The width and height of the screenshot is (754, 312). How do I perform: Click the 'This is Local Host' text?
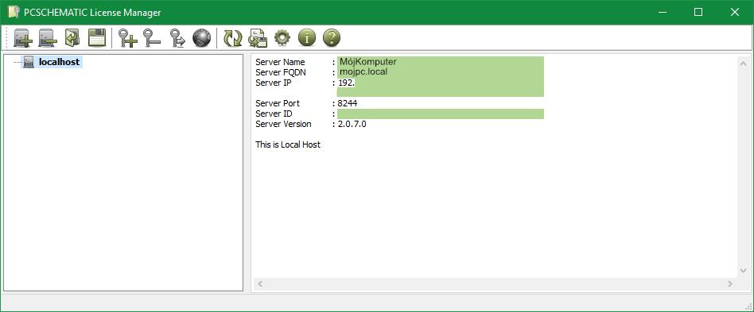tap(288, 144)
